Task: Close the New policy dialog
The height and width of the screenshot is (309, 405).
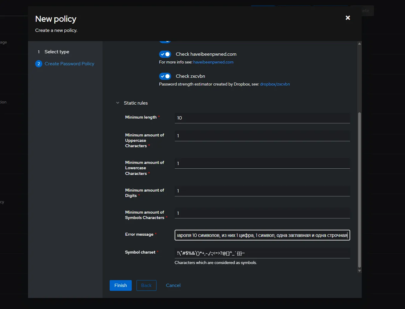Action: coord(347,18)
